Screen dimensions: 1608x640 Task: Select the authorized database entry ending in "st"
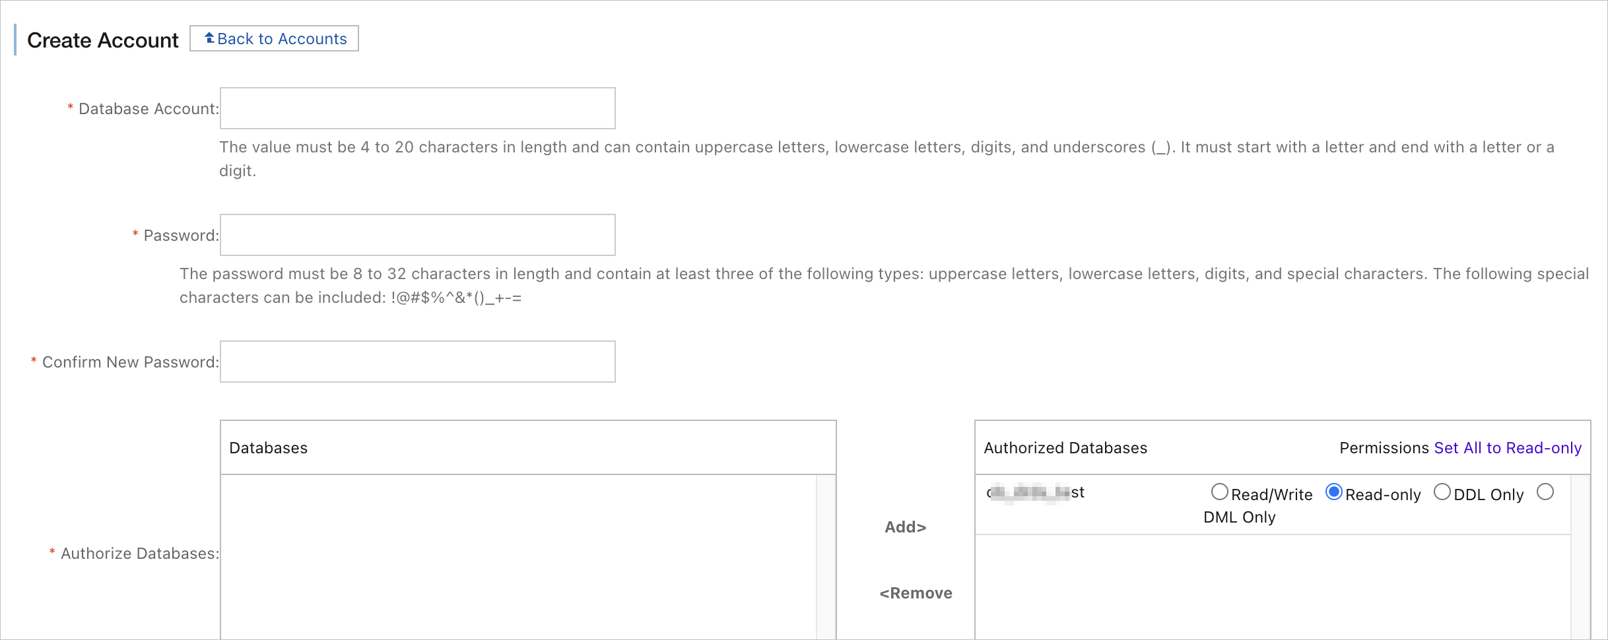pos(1035,493)
